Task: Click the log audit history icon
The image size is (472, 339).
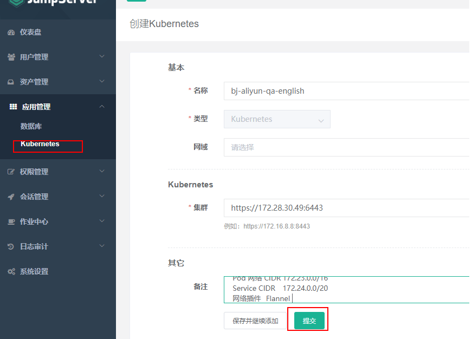Action: (x=10, y=246)
